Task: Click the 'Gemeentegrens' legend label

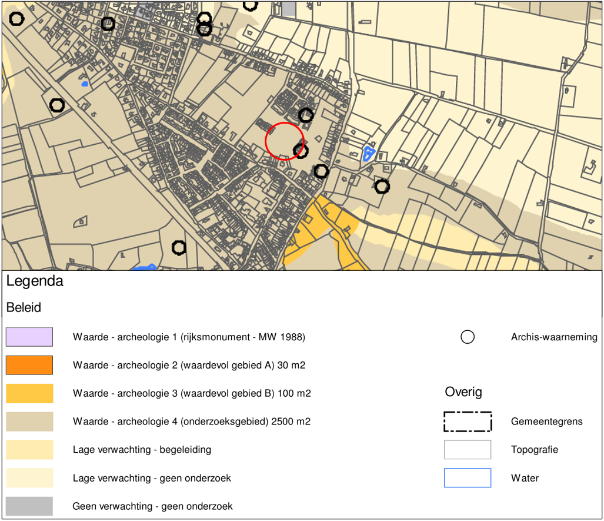Action: click(546, 422)
